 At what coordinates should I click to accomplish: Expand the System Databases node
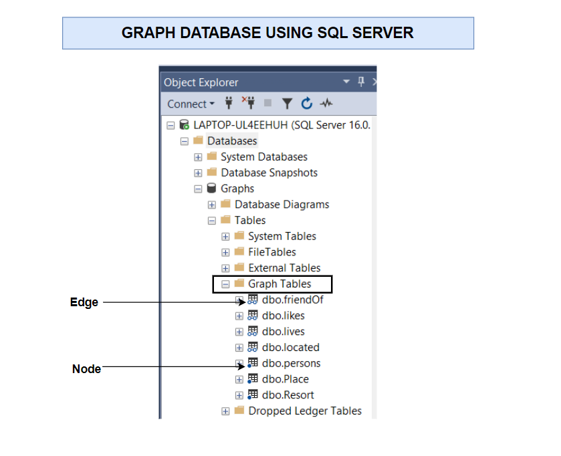point(198,157)
